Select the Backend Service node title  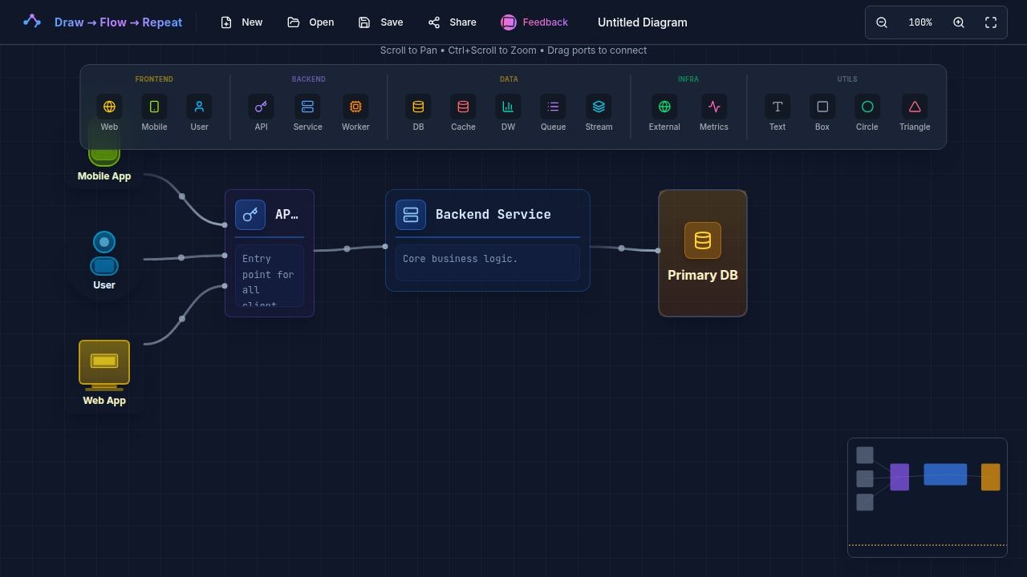[493, 215]
